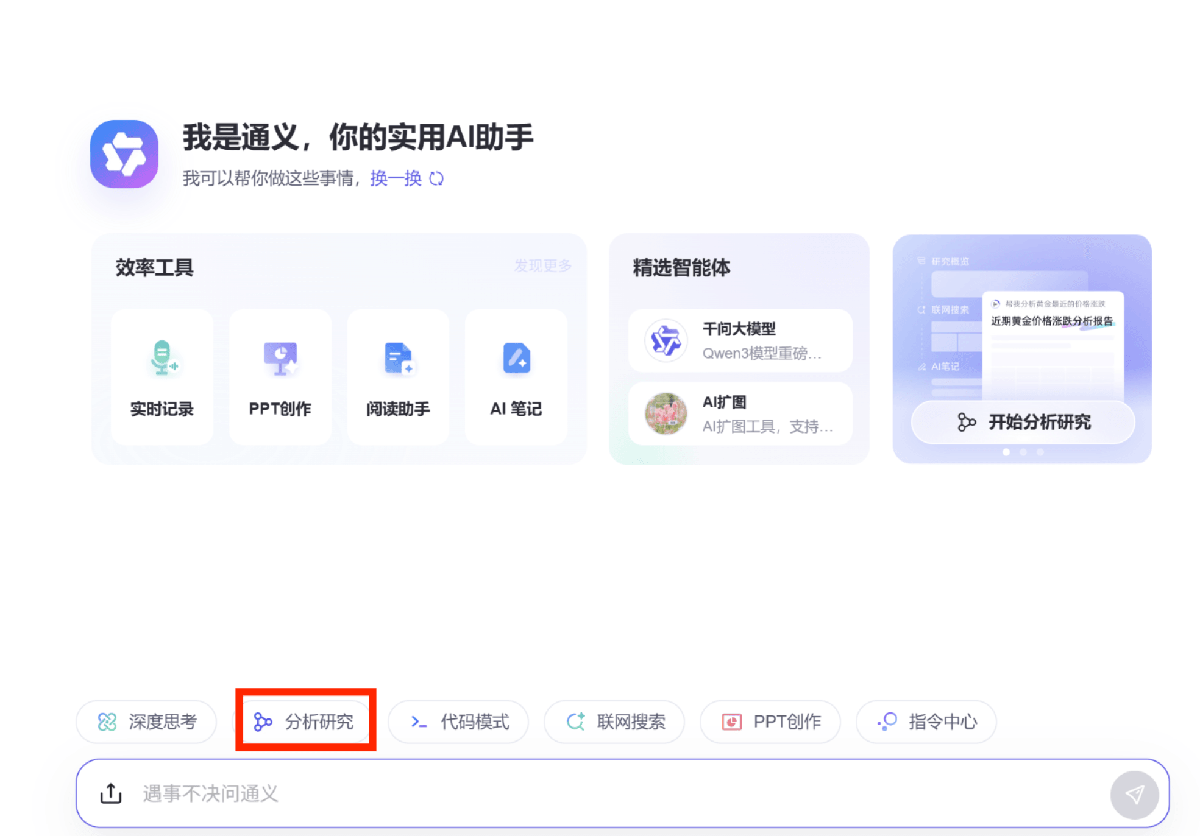Toggle 深度思考 mode chip
Screen dimensions: 1200x836
[x=146, y=722]
